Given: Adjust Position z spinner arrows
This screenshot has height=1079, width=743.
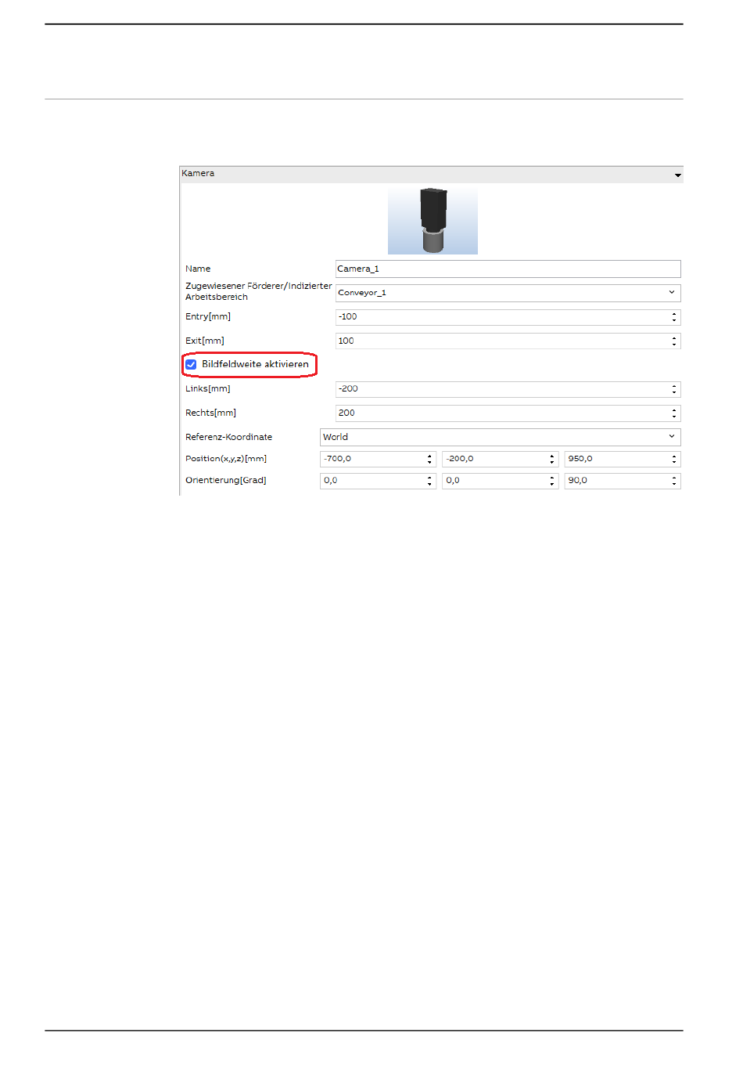Looking at the screenshot, I should tap(674, 459).
